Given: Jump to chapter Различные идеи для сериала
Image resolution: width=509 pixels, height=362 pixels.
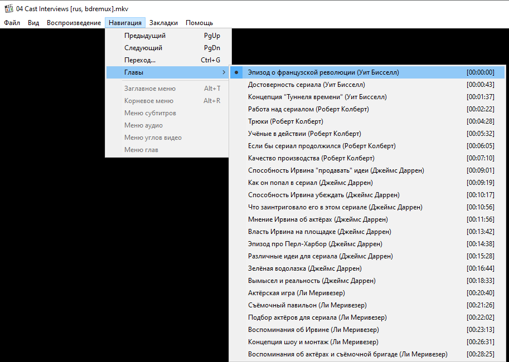Looking at the screenshot, I should click(x=367, y=256).
